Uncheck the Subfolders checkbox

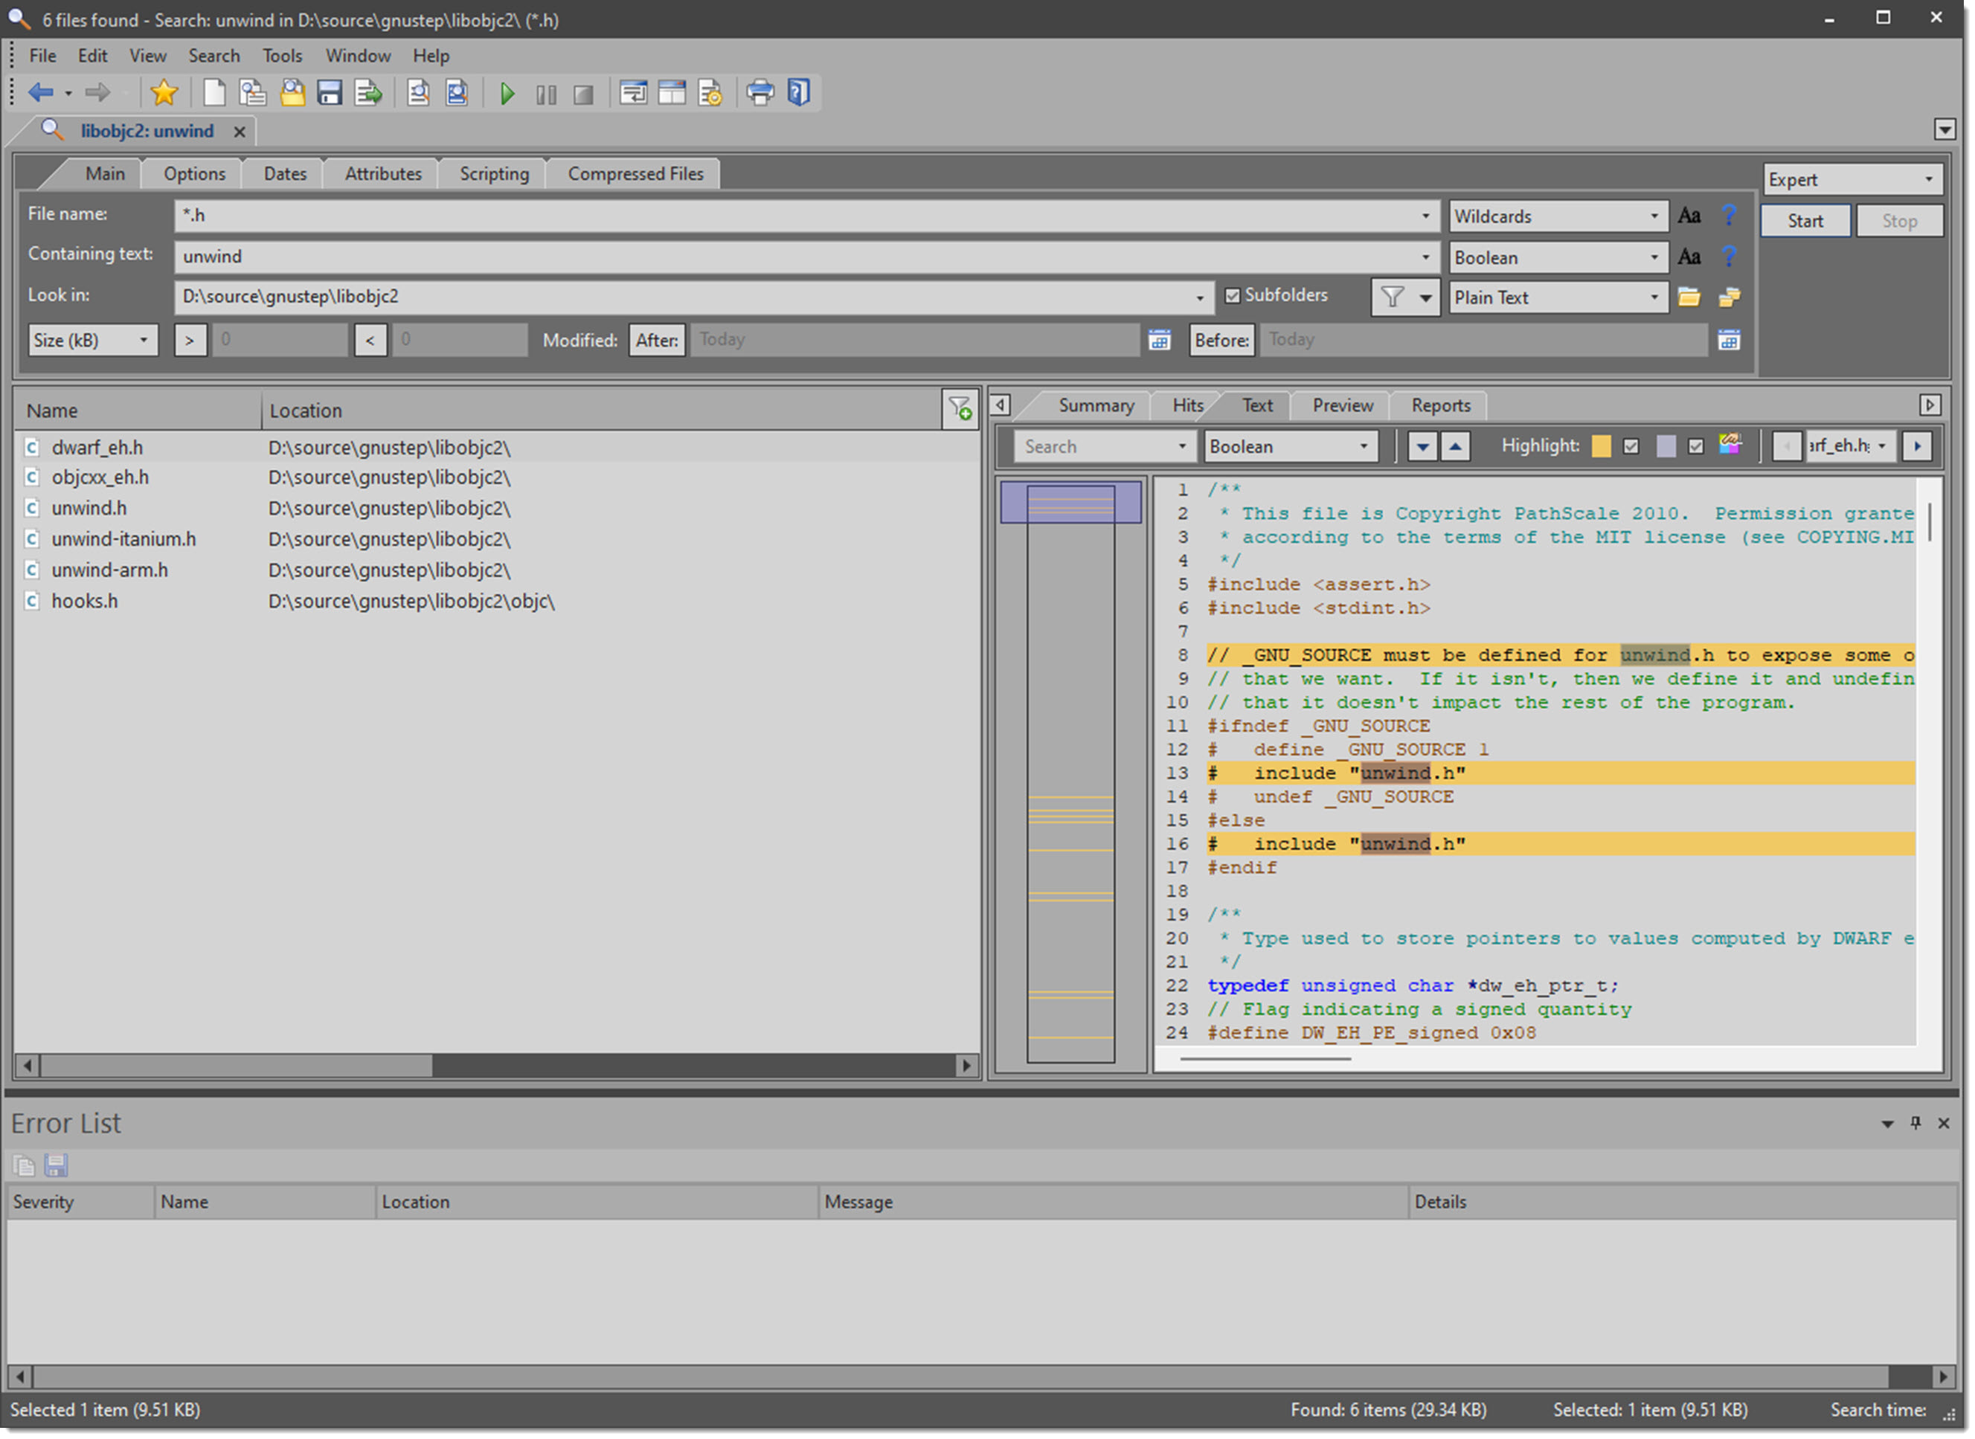click(1233, 296)
